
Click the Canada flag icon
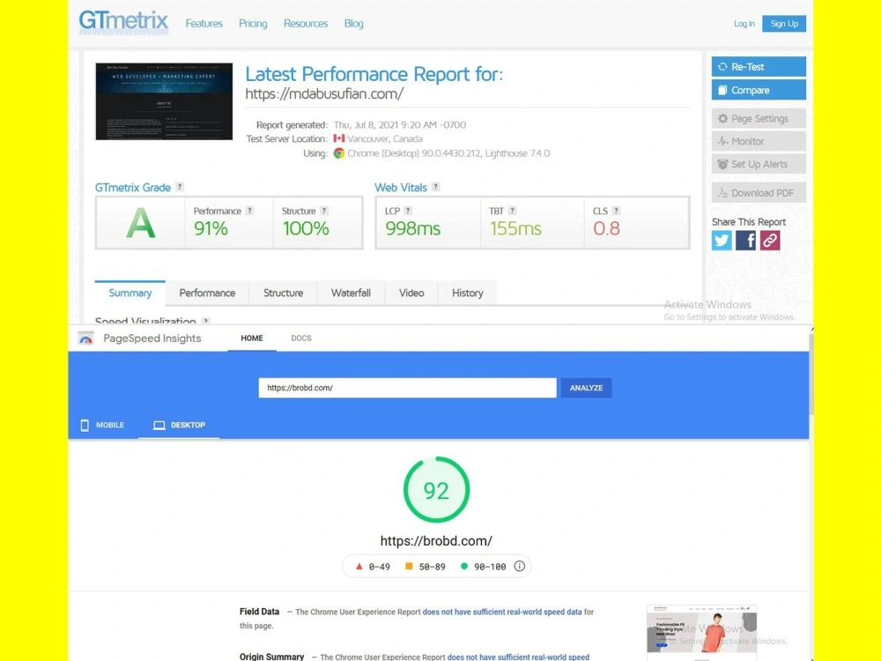339,138
